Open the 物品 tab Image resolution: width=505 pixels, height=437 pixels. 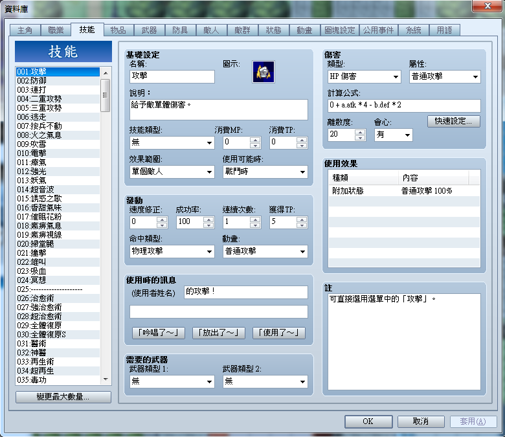pos(118,30)
